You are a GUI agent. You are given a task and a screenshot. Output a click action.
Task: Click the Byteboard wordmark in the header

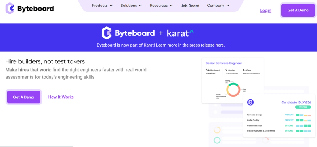(x=36, y=8)
